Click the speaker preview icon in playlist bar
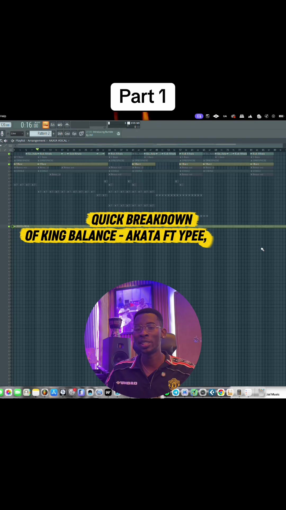Viewport: 286px width, 510px height. click(6, 141)
